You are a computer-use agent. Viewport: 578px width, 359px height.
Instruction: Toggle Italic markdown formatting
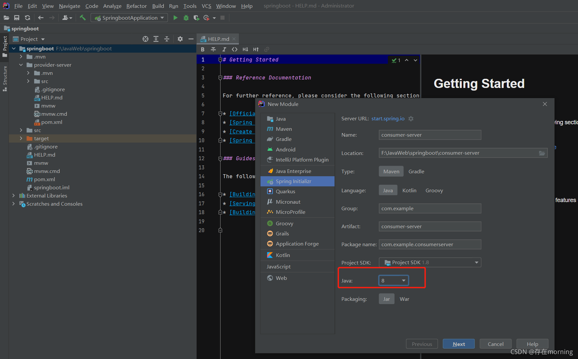pyautogui.click(x=224, y=49)
